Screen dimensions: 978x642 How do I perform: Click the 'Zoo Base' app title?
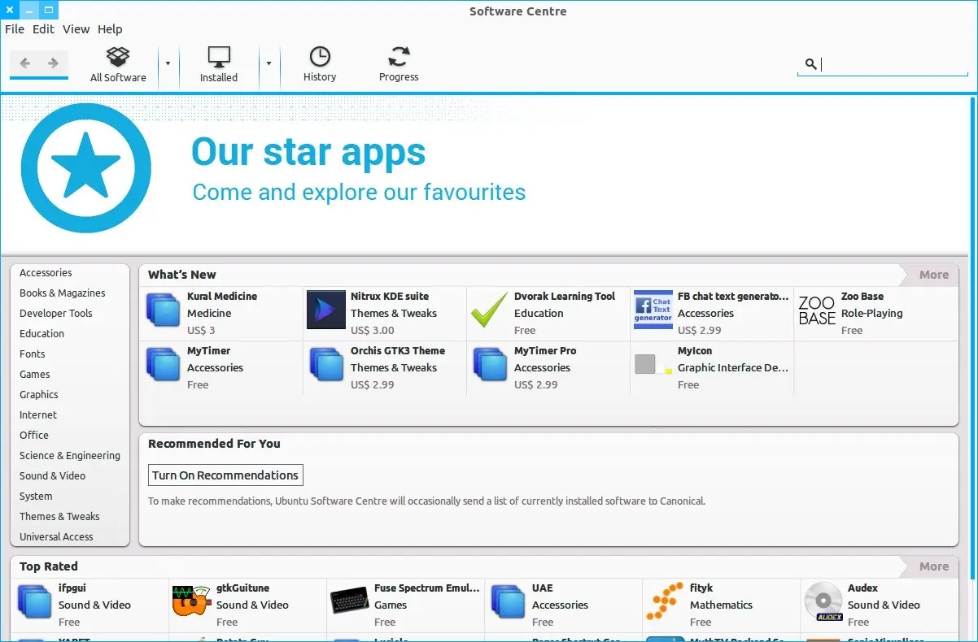click(x=862, y=297)
